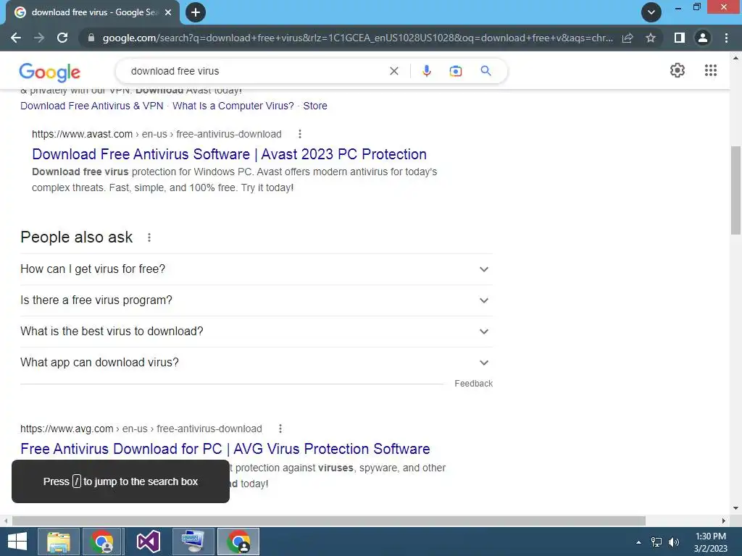Open the Store sitelink
This screenshot has height=556, width=742.
[x=315, y=106]
